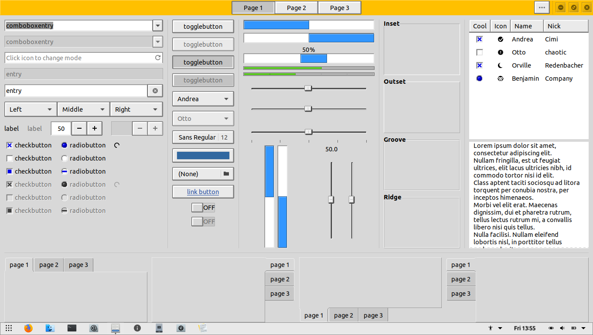
Task: Open the comboboxentry dropdown
Action: (x=157, y=26)
